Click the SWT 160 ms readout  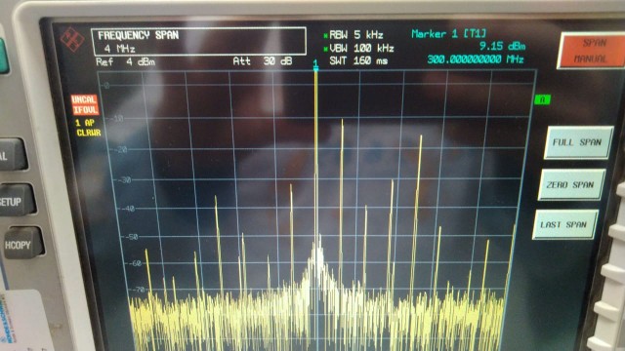click(358, 60)
